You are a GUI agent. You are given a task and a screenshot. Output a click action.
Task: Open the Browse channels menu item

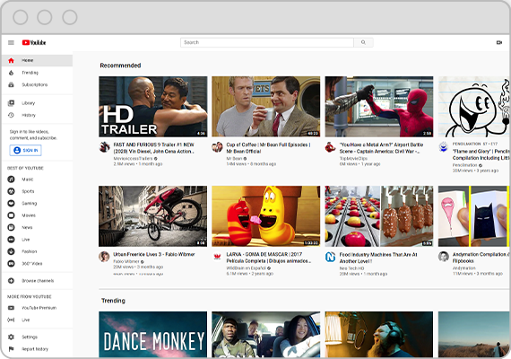37,281
